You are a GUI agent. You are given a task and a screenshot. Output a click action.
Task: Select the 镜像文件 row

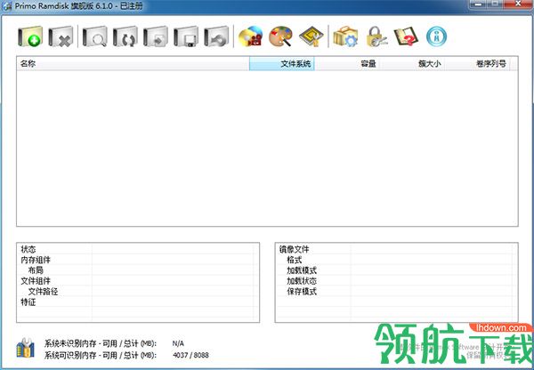[x=396, y=249]
